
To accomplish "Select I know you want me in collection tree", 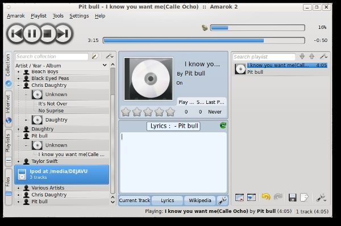I will point(71,154).
